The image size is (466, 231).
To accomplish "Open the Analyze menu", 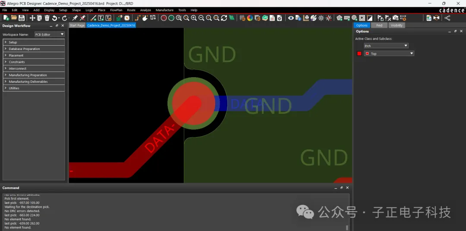I will pyautogui.click(x=145, y=10).
